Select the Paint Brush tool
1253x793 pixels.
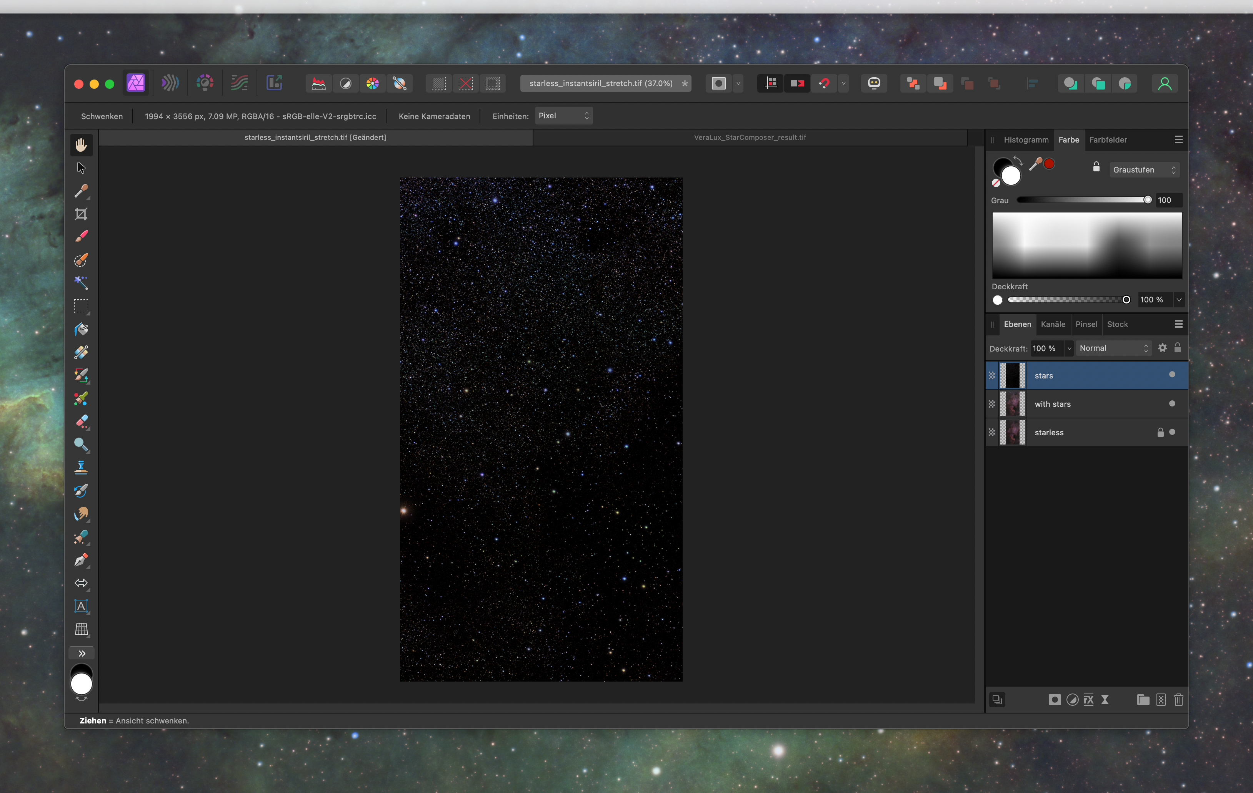[81, 236]
